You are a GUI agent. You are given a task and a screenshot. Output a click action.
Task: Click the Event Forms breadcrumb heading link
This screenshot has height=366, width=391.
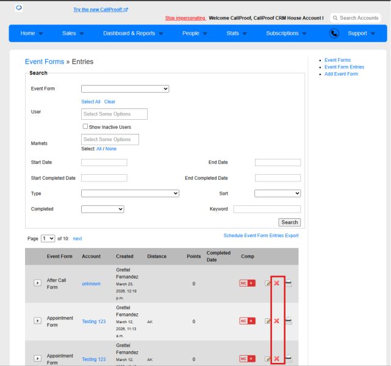coord(45,62)
